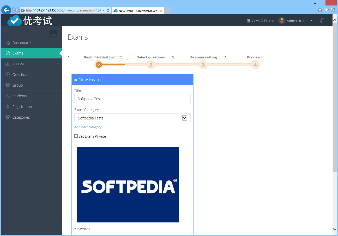
Task: Click the page vertical scrollbar thumb
Action: click(335, 98)
